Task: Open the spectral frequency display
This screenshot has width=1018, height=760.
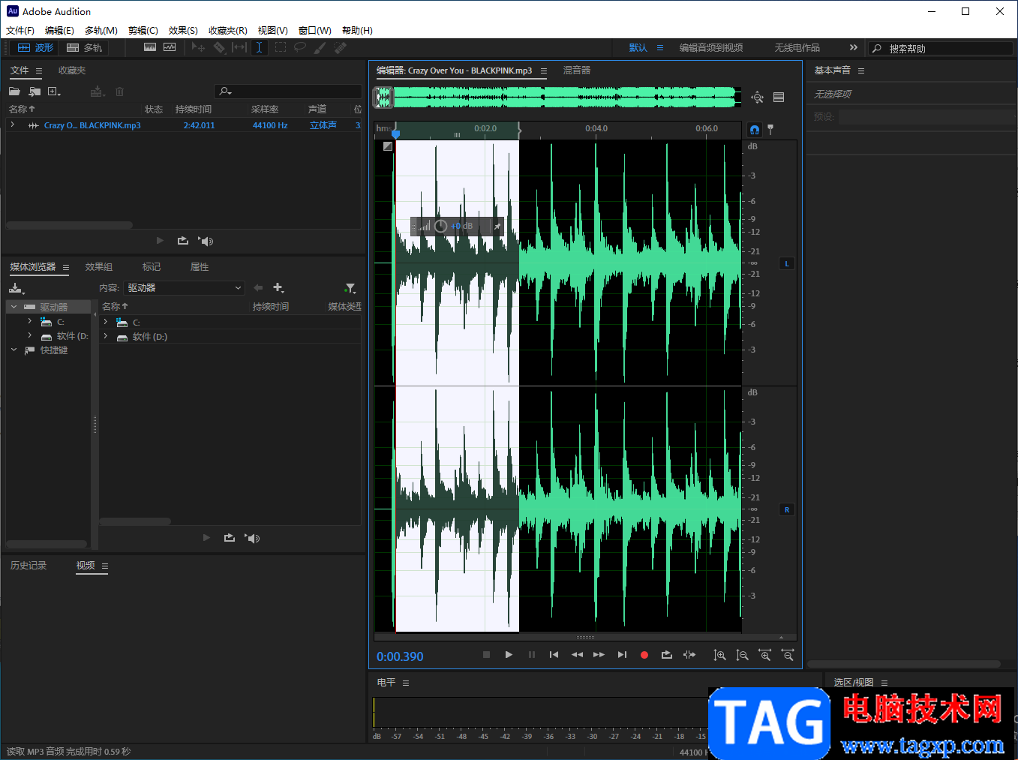Action: point(150,47)
